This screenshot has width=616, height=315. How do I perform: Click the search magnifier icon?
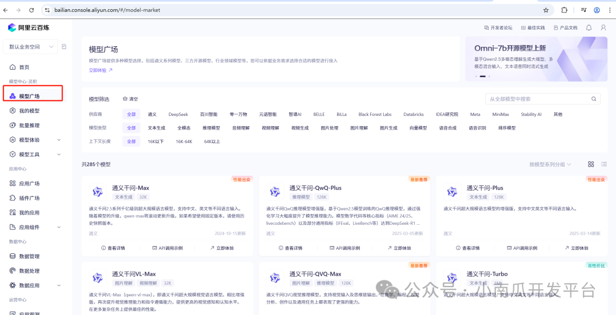click(594, 99)
